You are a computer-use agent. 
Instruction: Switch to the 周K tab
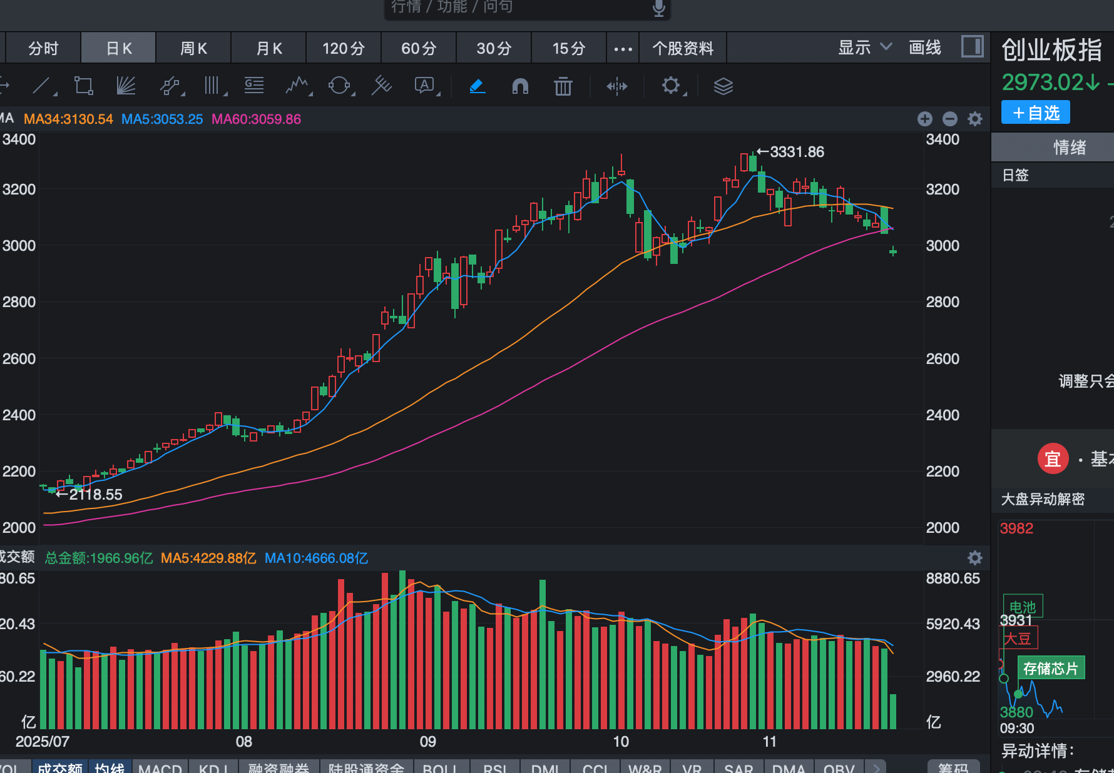click(x=193, y=48)
